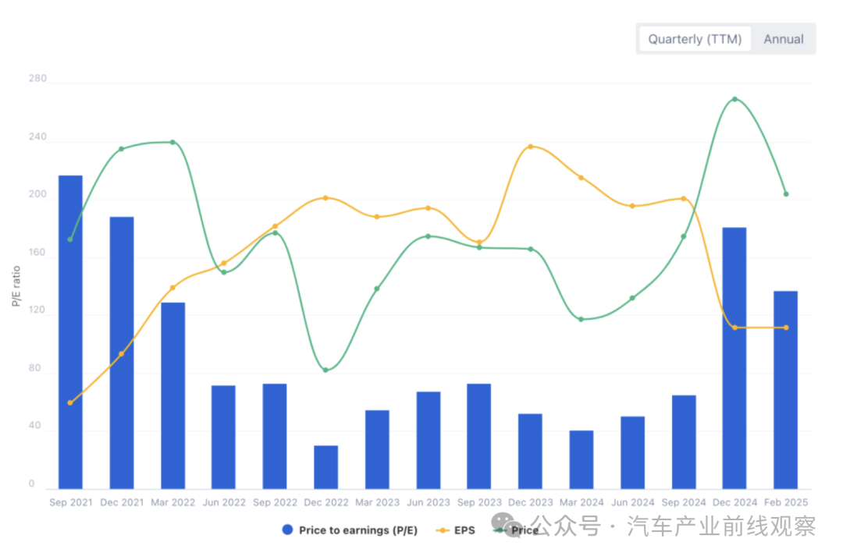Screen dimensions: 843x560
Task: Click the blue P/E legend circle
Action: 287,530
